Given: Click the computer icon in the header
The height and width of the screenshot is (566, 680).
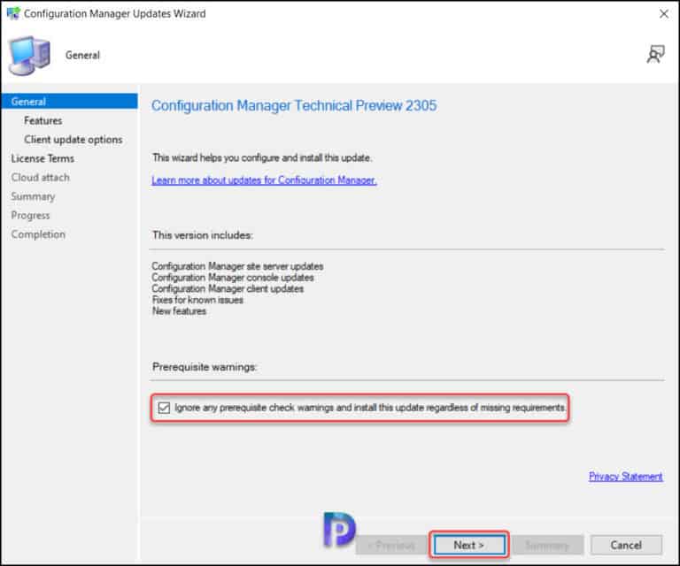Looking at the screenshot, I should point(29,56).
